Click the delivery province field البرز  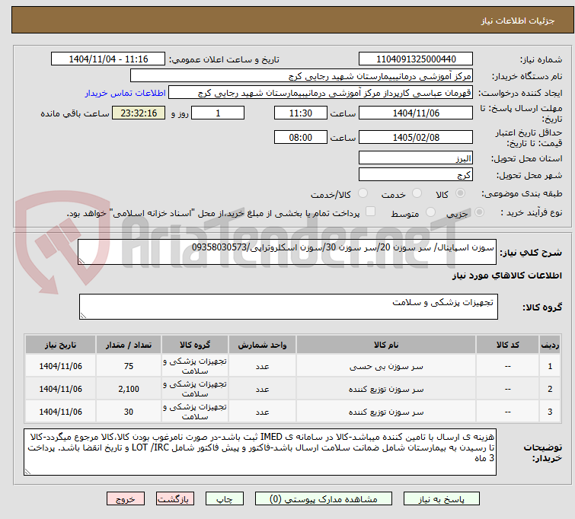(x=416, y=158)
